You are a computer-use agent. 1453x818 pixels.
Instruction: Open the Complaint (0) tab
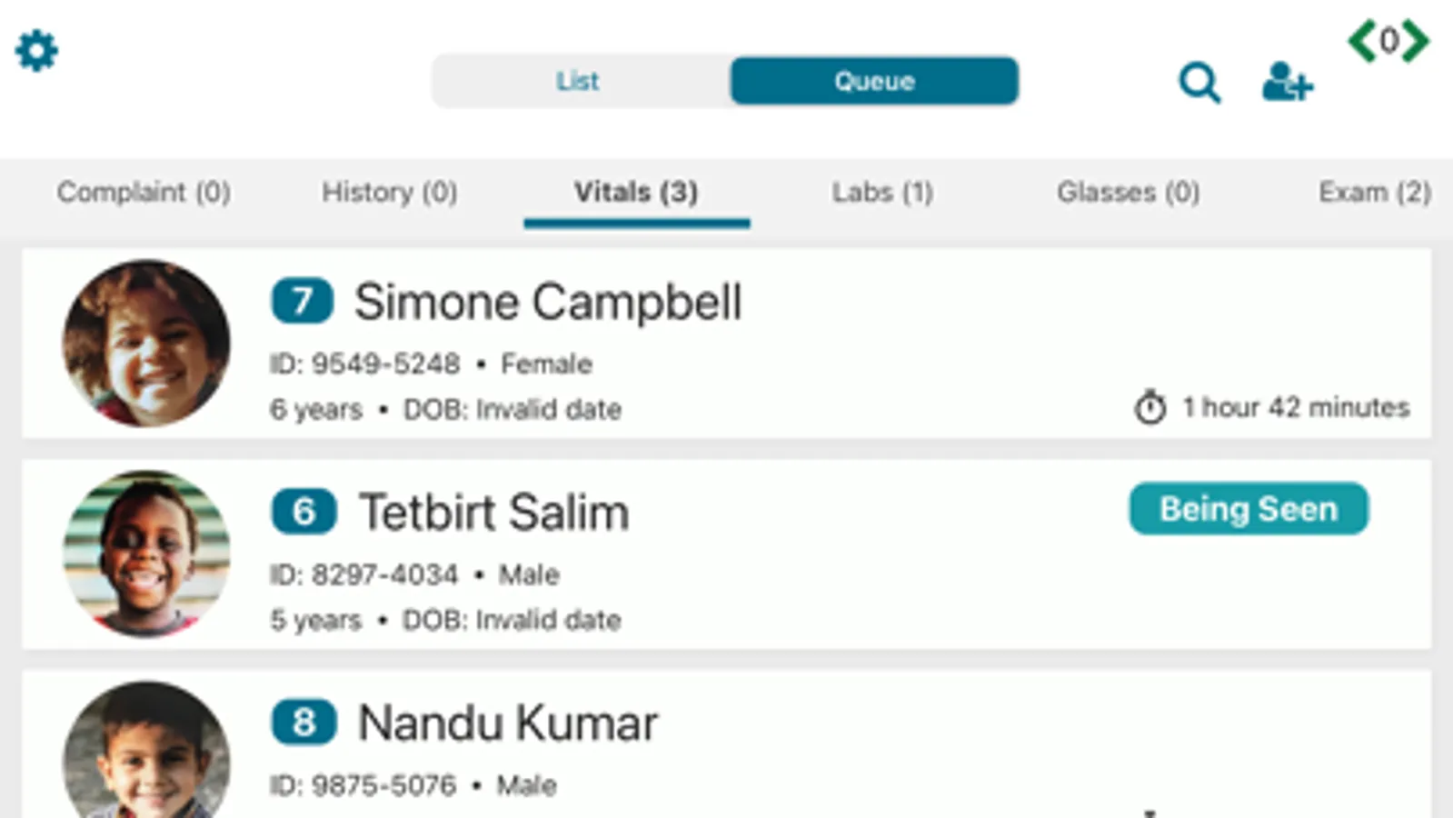pos(144,192)
